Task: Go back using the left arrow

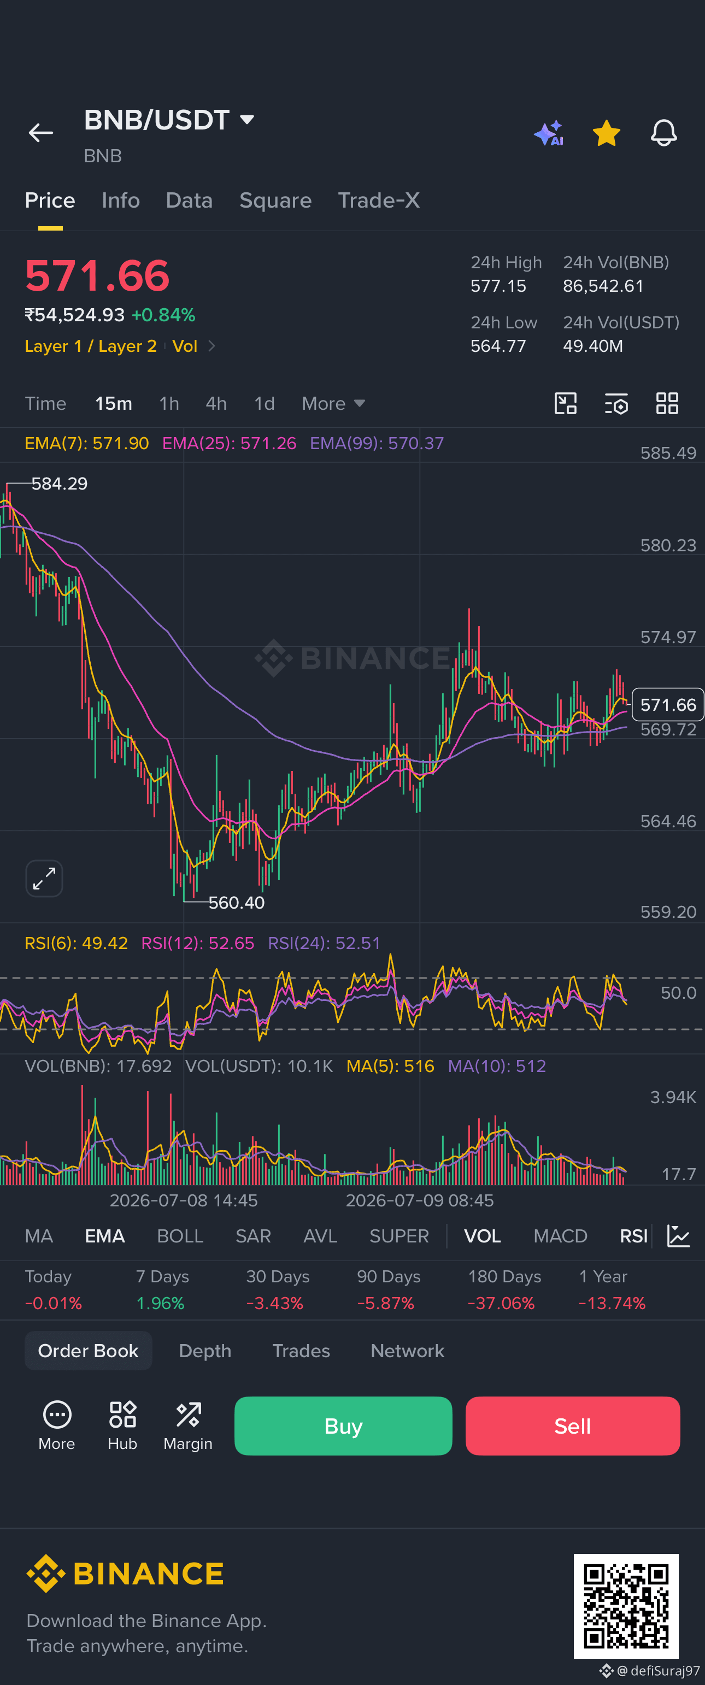Action: 40,133
